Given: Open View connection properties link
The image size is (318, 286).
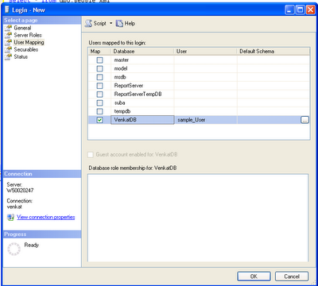Looking at the screenshot, I should (46, 218).
